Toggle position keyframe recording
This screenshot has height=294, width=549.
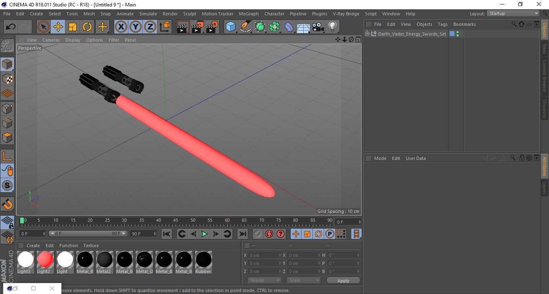tap(296, 234)
